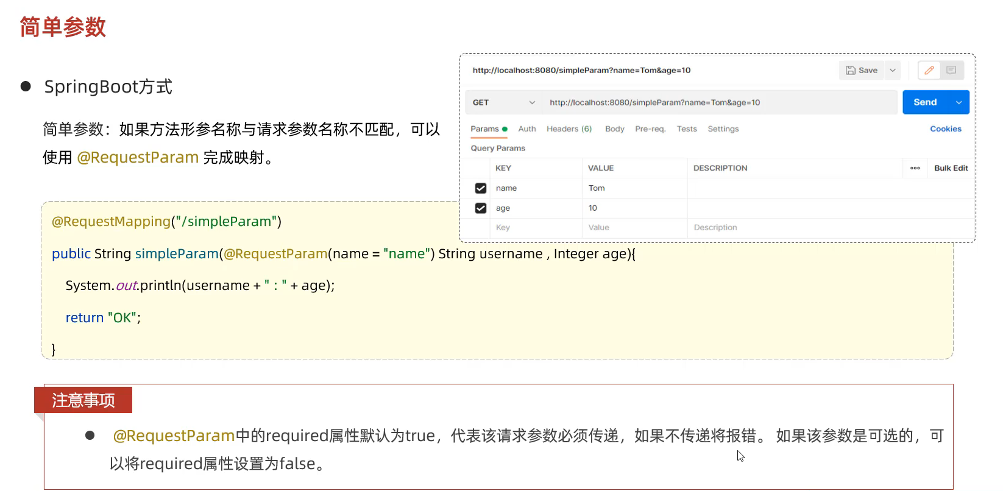Open the GET method dropdown

coord(503,102)
